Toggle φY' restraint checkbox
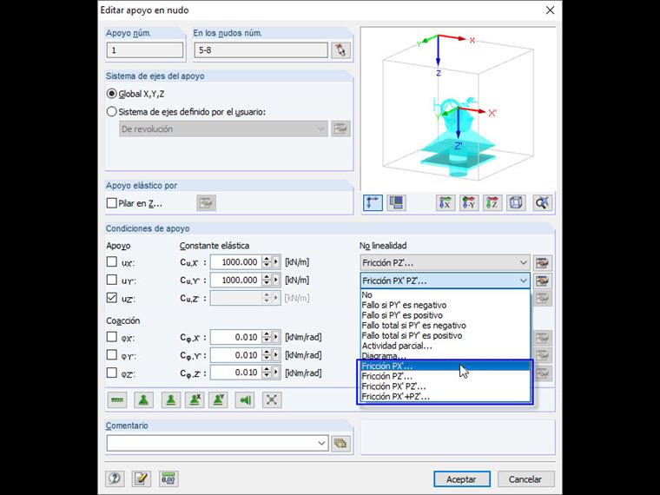This screenshot has width=660, height=495. coord(111,355)
